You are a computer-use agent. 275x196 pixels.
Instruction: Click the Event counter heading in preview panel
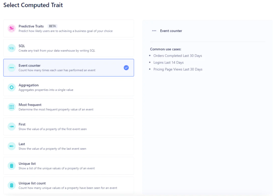click(x=171, y=31)
